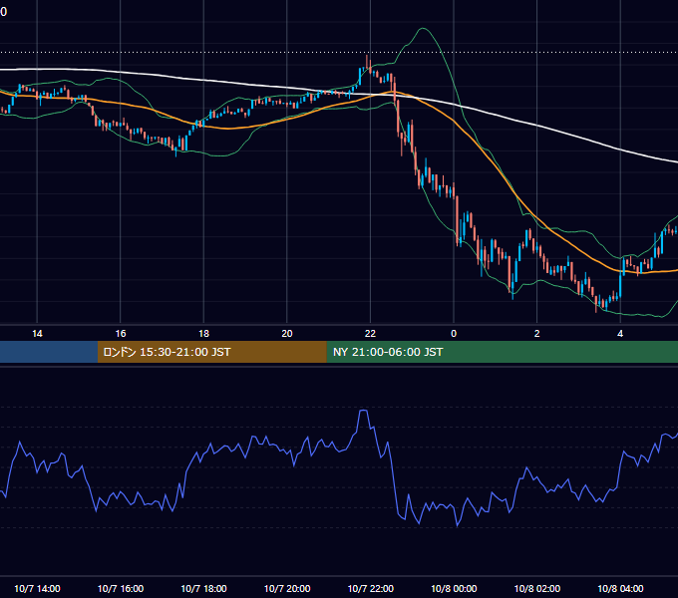Image resolution: width=678 pixels, height=598 pixels.
Task: Click the price high candle near 22:00
Action: (367, 61)
